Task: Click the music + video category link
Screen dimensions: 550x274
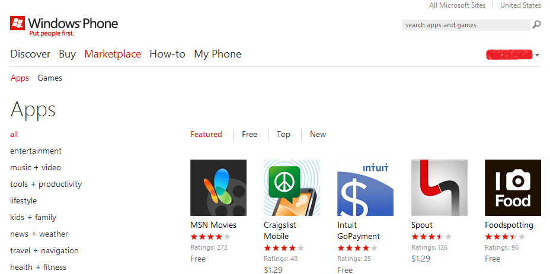Action: point(36,167)
